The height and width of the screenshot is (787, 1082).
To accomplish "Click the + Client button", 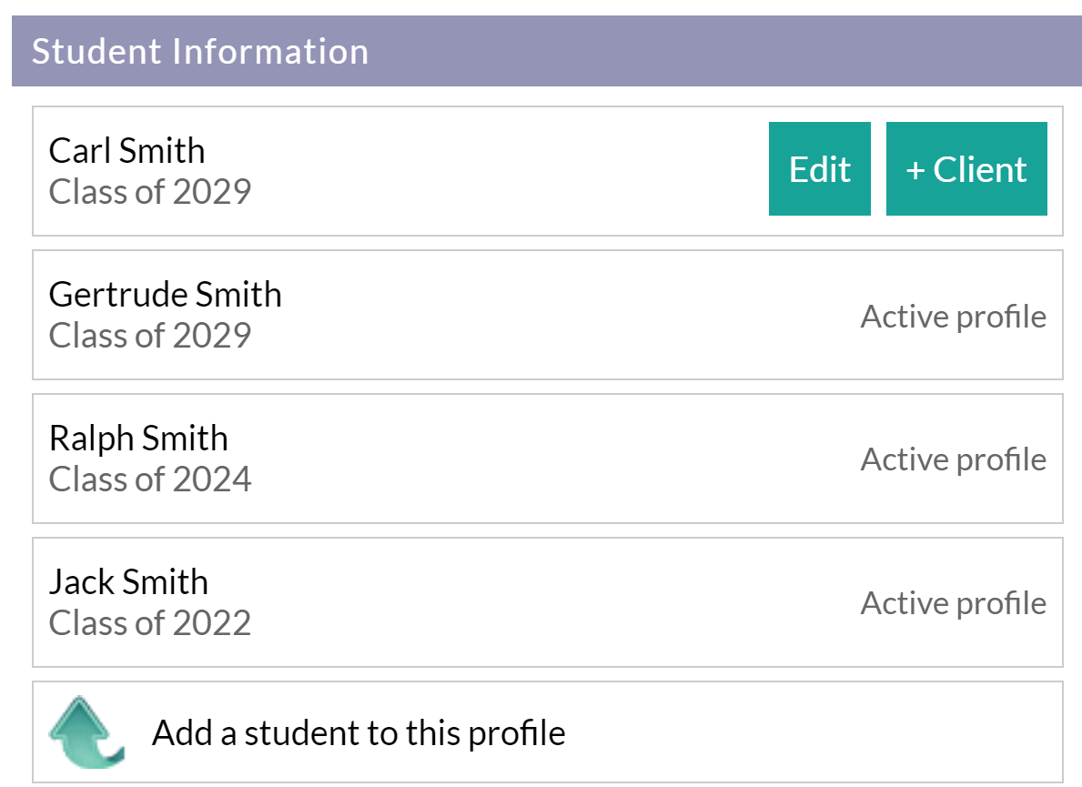I will pyautogui.click(x=966, y=169).
